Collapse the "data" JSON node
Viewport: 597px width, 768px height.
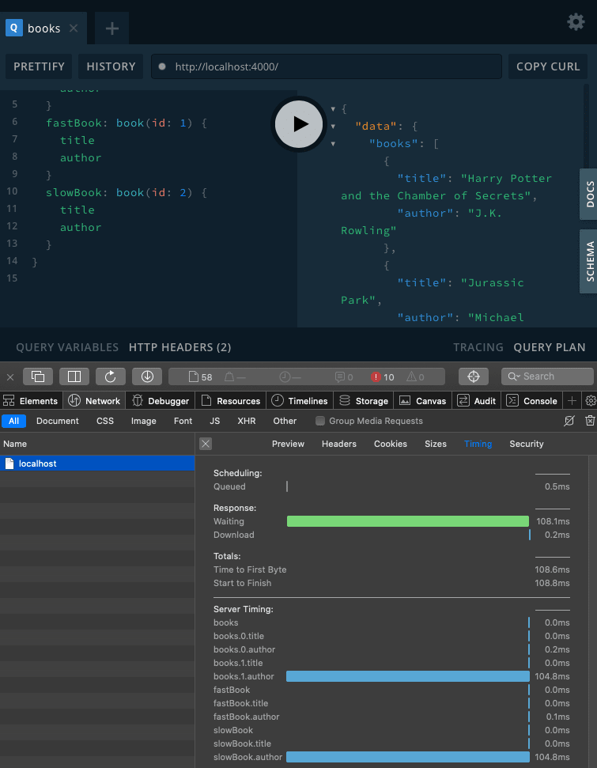click(x=333, y=127)
